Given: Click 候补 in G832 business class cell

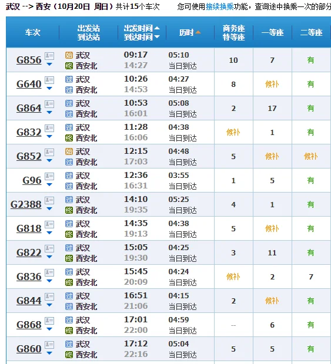Looking at the screenshot, I should tap(233, 132).
